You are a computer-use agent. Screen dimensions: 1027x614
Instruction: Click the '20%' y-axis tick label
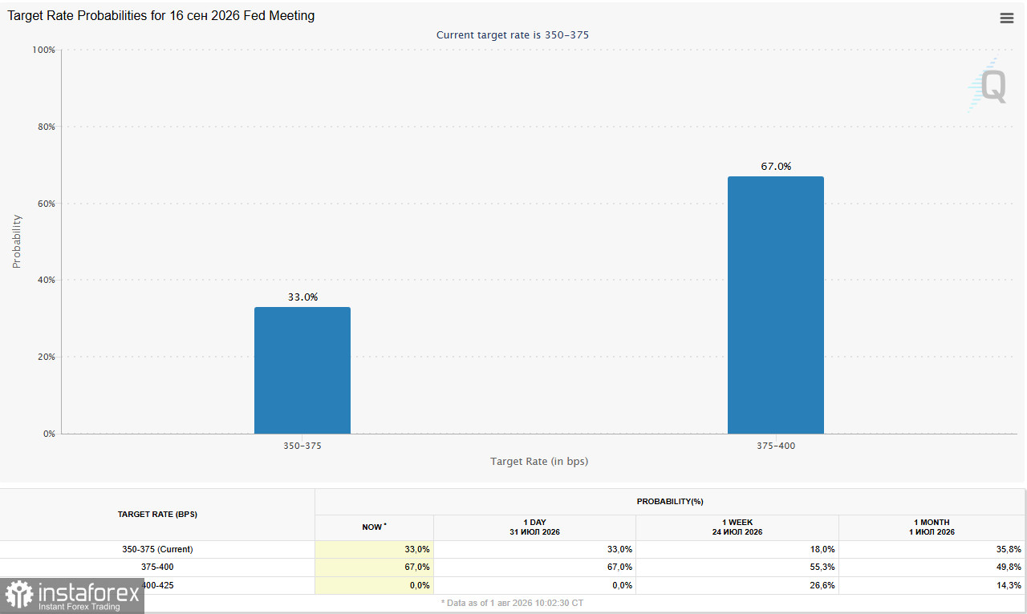[x=46, y=357]
